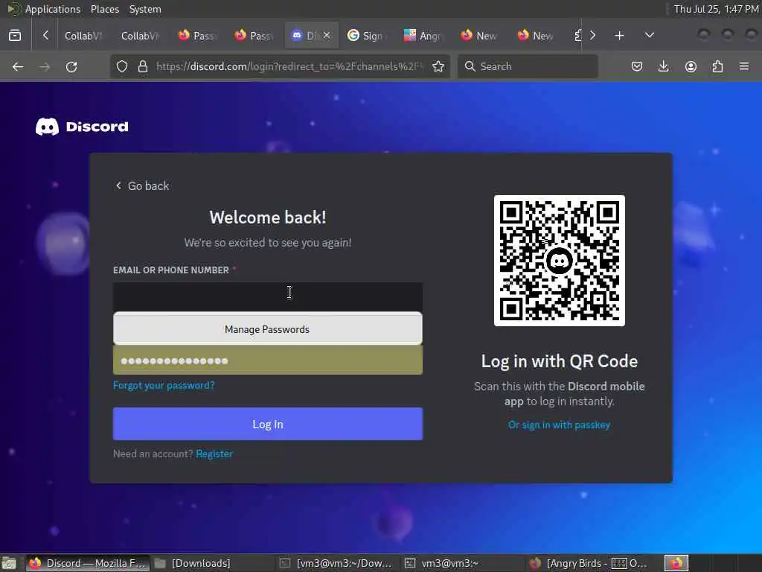Click the forward navigation arrow

[x=45, y=66]
